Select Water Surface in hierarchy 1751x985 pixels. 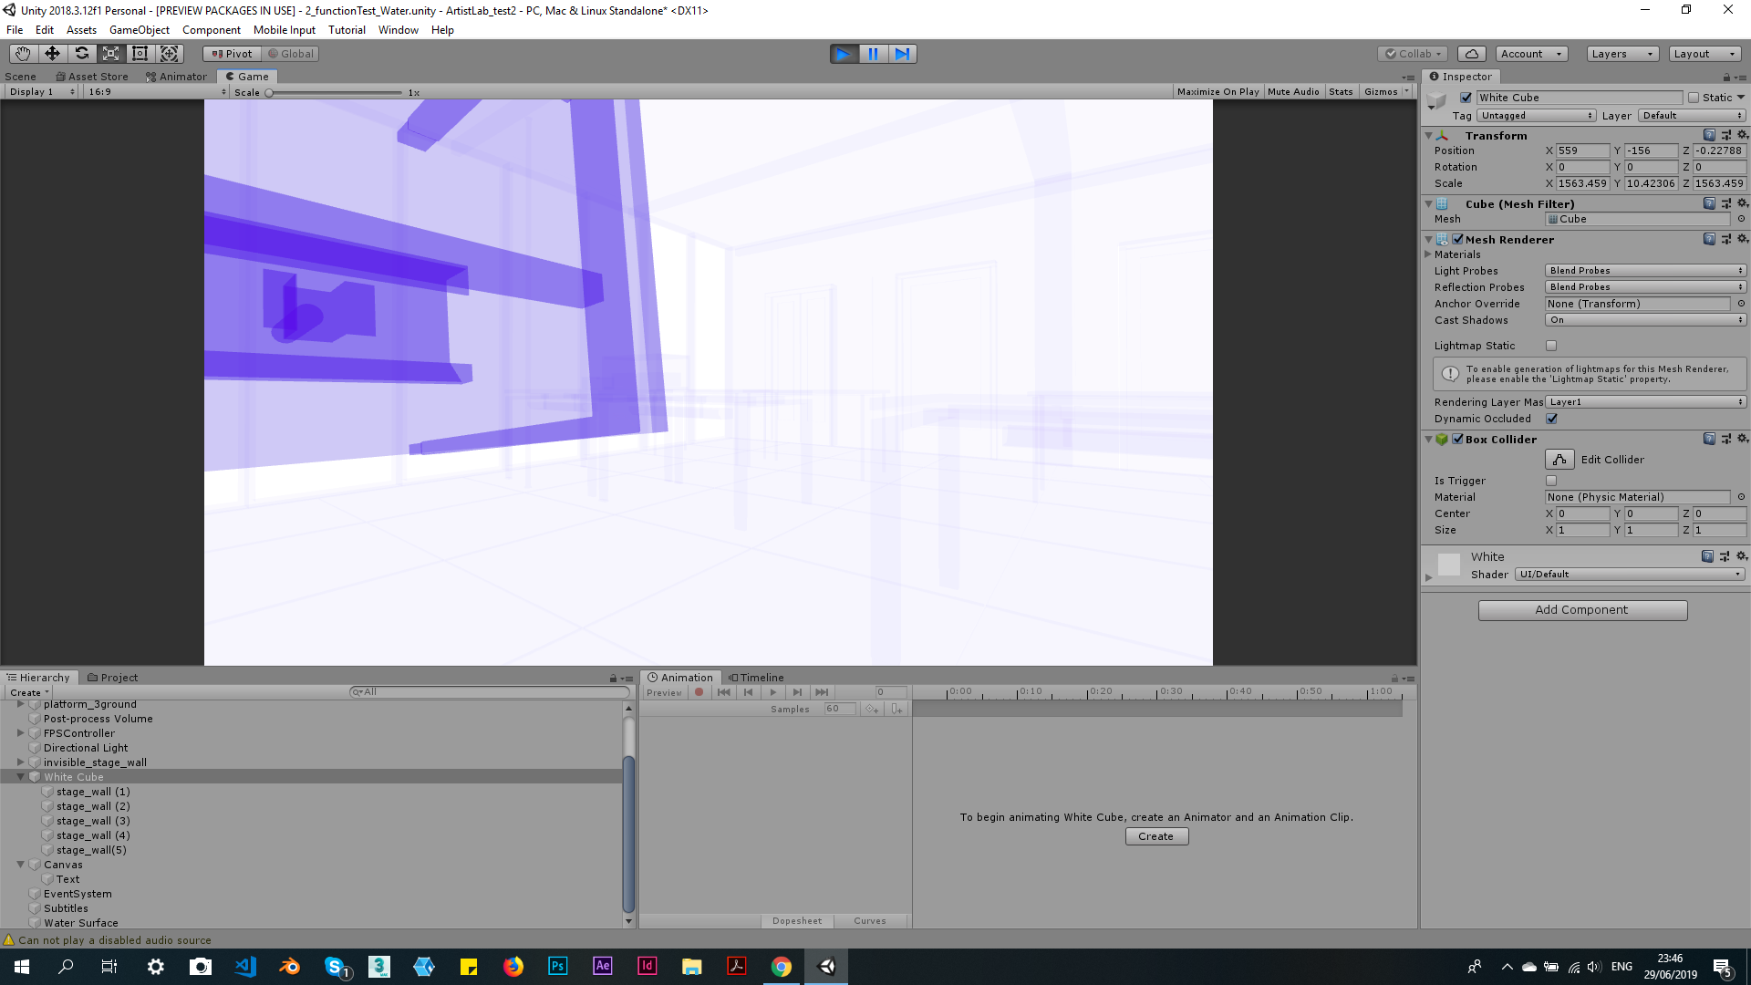coord(80,923)
